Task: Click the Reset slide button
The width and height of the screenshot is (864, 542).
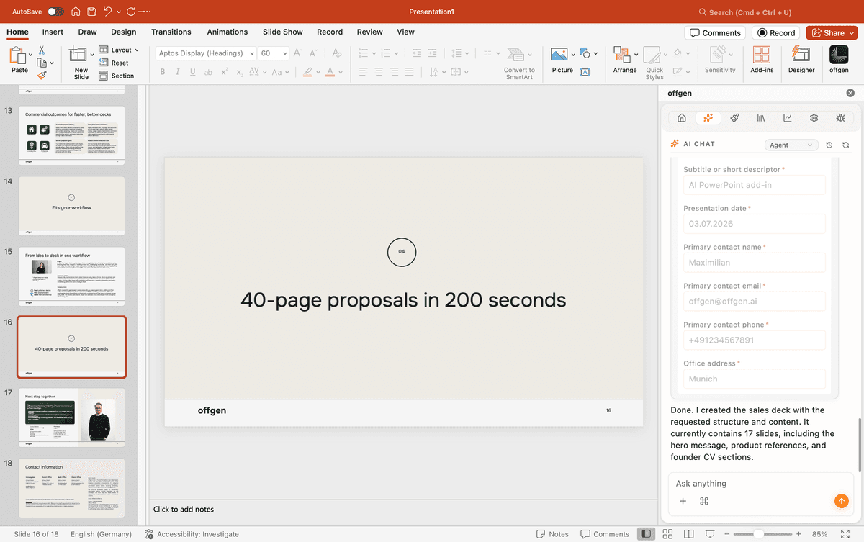Action: coord(114,63)
